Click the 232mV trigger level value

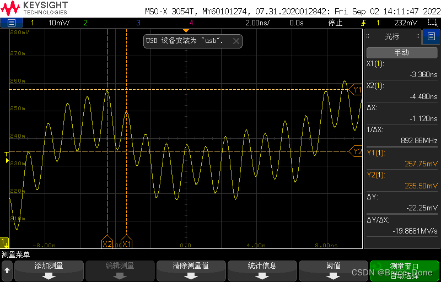tap(406, 23)
